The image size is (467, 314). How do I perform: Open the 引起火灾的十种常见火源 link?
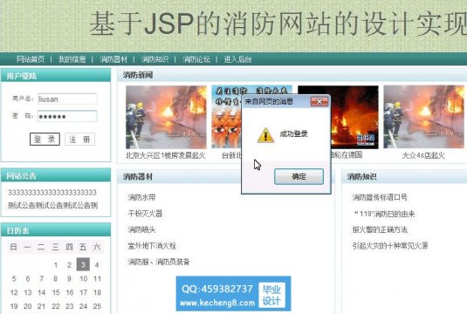click(x=390, y=246)
